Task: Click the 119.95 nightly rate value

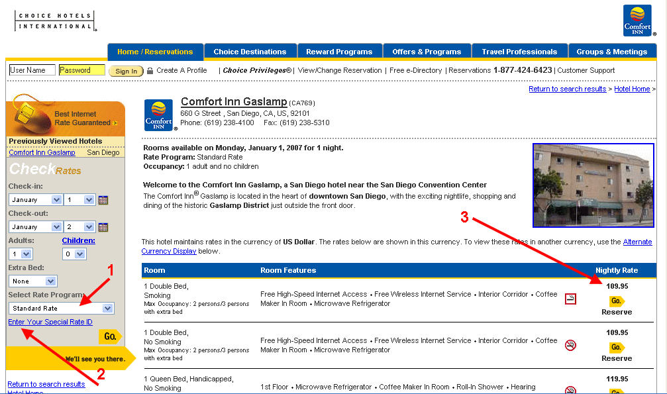Action: point(617,379)
